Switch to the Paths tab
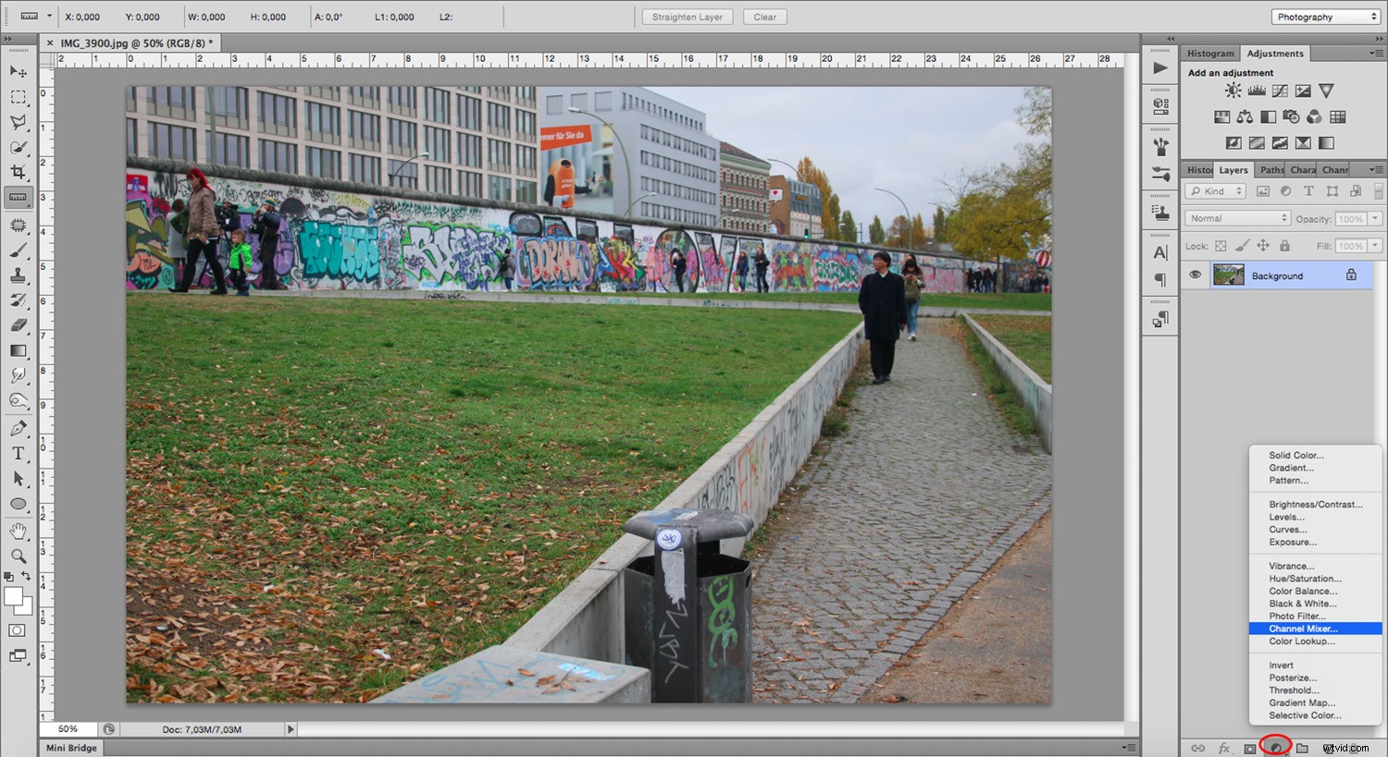Viewport: 1388px width, 757px height. [1270, 169]
